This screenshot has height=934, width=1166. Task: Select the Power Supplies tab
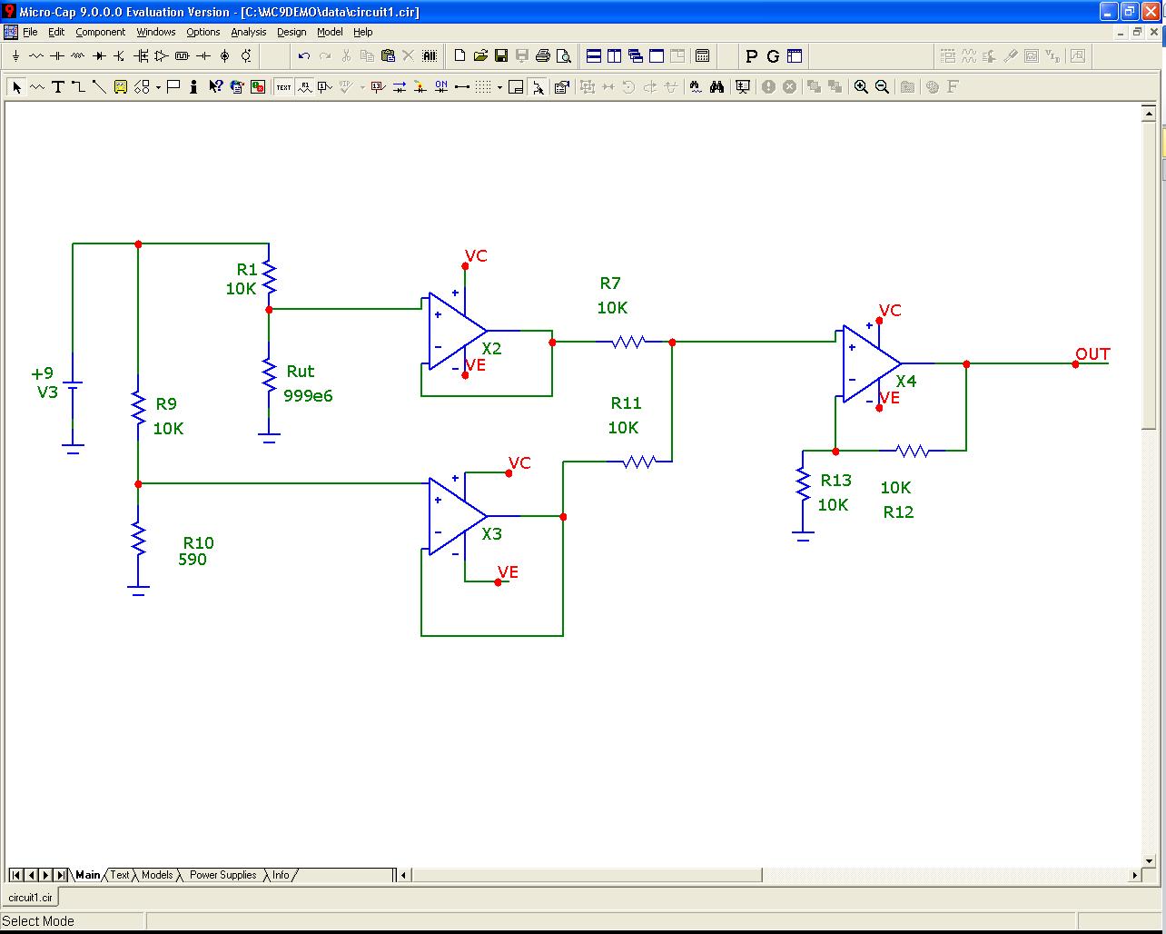pyautogui.click(x=222, y=875)
